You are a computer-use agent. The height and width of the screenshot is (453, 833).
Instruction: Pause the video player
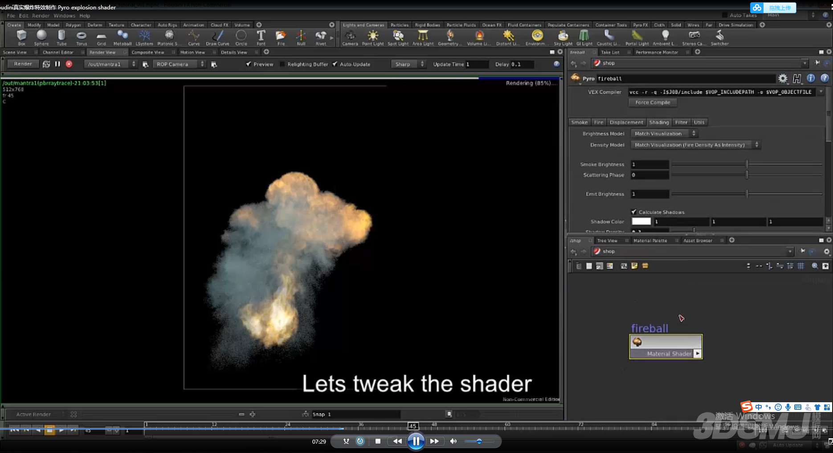(x=416, y=441)
